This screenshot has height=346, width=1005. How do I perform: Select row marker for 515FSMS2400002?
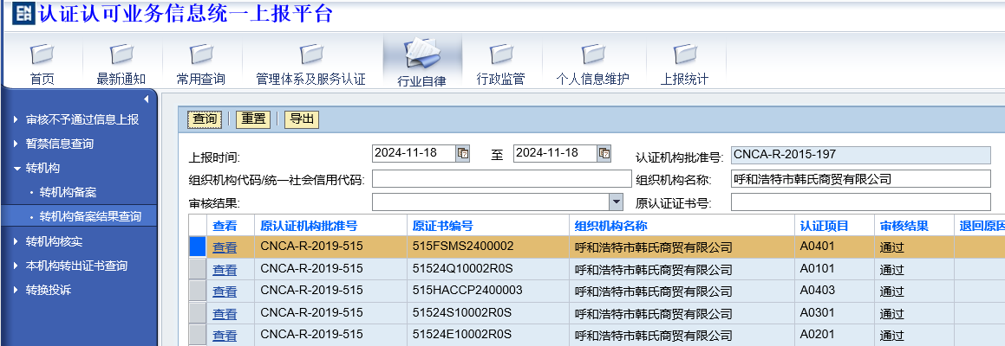(198, 247)
